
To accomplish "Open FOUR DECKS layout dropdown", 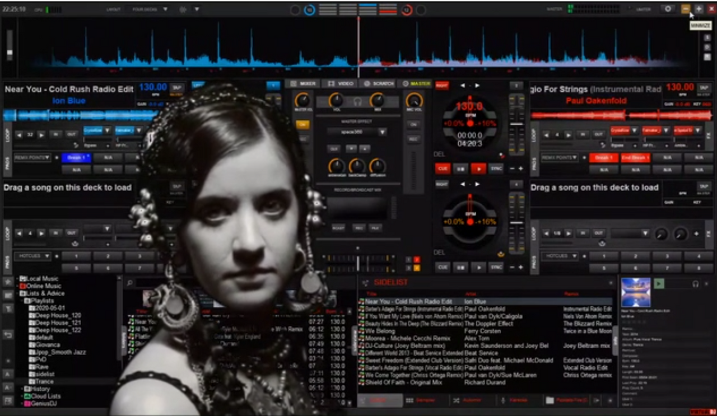I will pos(150,10).
